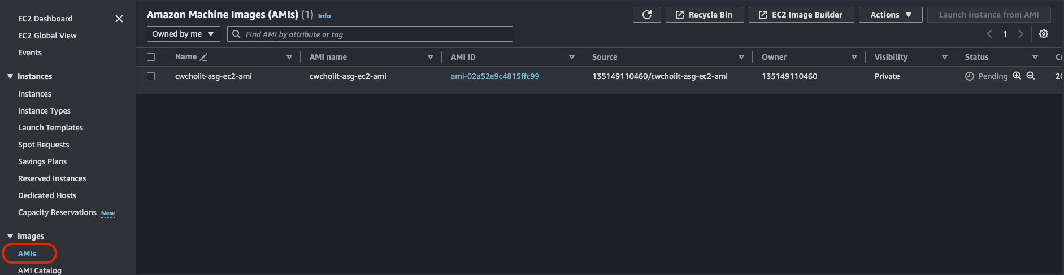
Task: Click zoom-in magnifier next to Pending status
Action: (x=1017, y=76)
